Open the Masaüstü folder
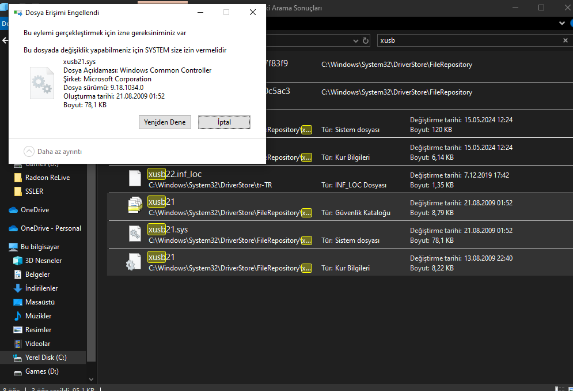This screenshot has height=391, width=573. 40,302
